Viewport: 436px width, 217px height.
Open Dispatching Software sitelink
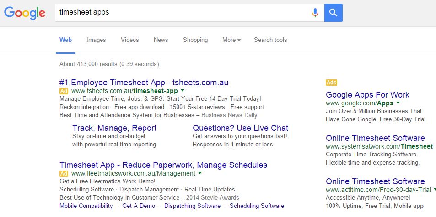(192, 206)
